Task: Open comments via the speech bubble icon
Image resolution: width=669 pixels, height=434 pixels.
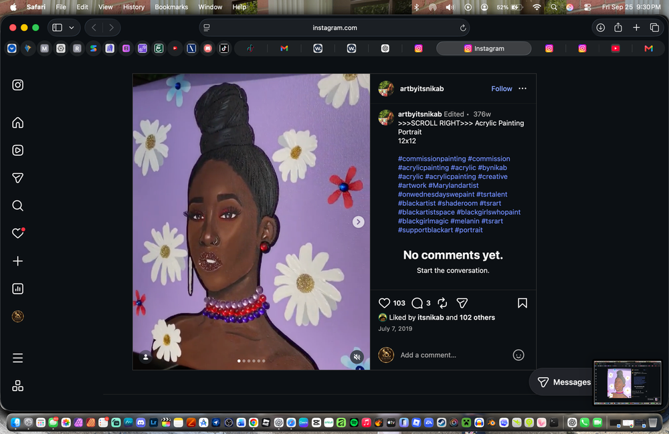Action: pos(417,303)
